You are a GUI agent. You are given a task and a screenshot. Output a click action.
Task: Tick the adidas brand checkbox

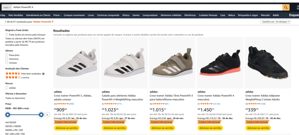point(7,87)
